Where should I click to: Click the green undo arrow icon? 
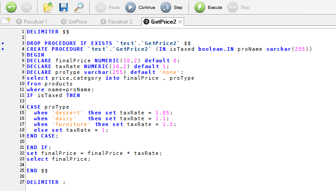11,7
